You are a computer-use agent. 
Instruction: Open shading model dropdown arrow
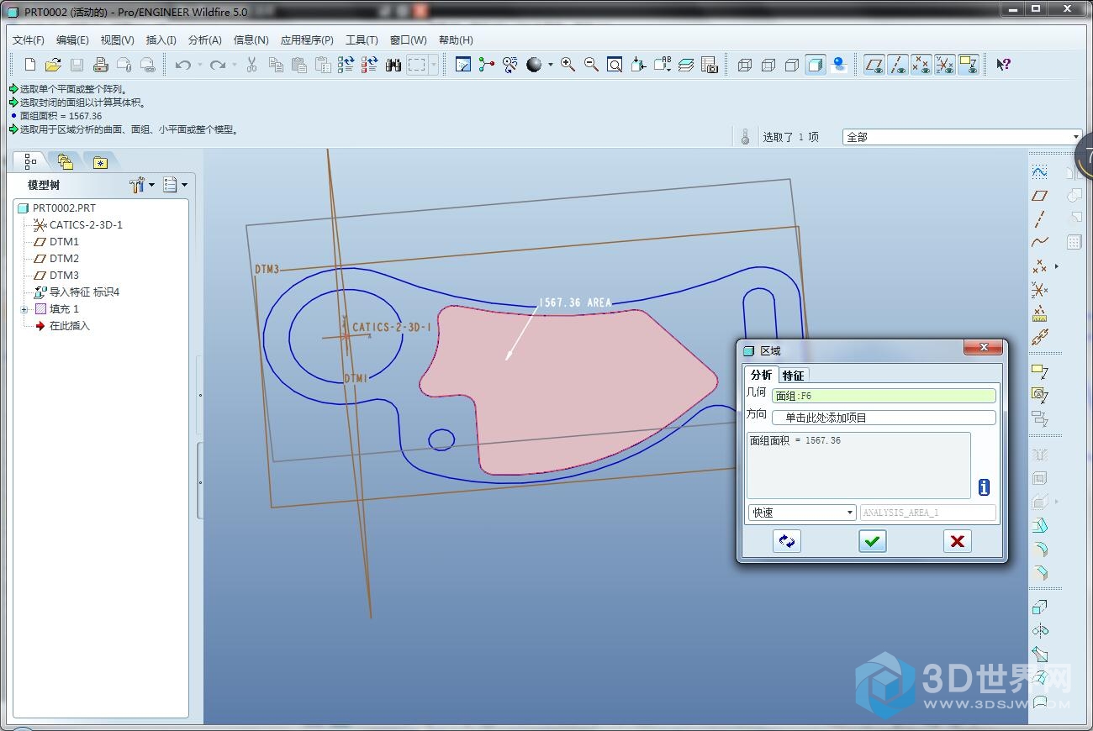[x=551, y=65]
